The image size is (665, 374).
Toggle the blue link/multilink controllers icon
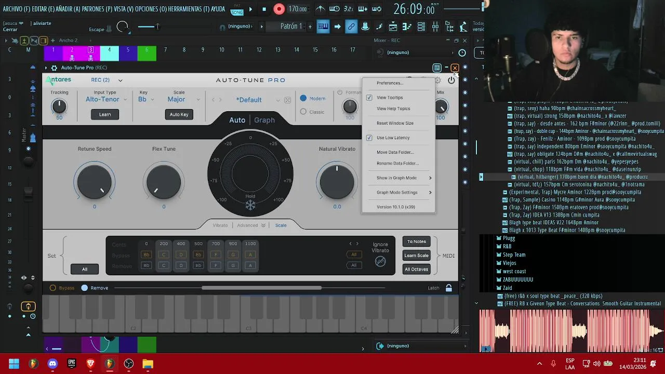pyautogui.click(x=351, y=26)
